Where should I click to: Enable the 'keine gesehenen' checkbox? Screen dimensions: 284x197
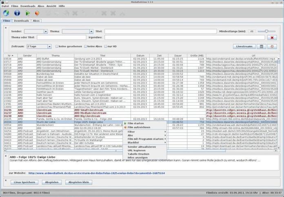[57, 46]
